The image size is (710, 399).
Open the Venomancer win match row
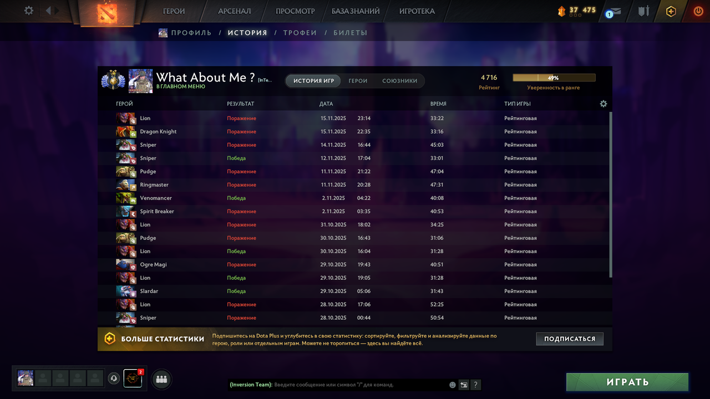coord(355,198)
